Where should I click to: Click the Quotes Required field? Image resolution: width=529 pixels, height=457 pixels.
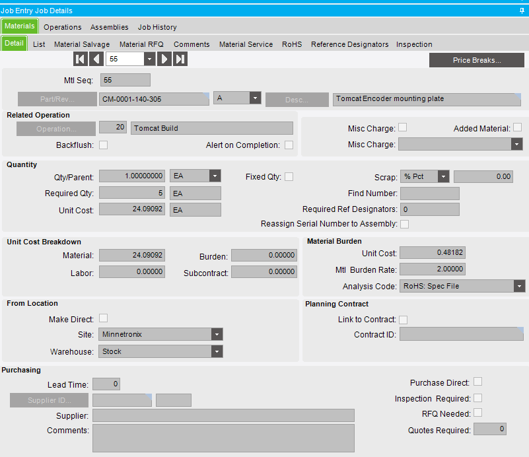pyautogui.click(x=490, y=429)
